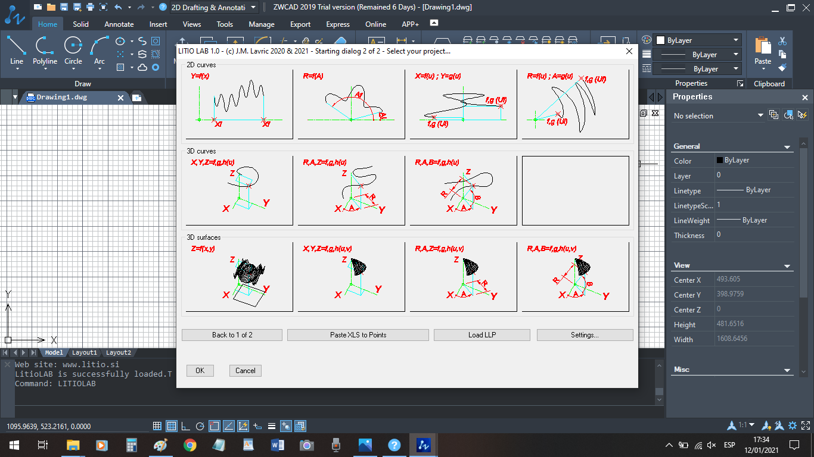Click the Select Objects icon in Properties palette

pyautogui.click(x=788, y=115)
